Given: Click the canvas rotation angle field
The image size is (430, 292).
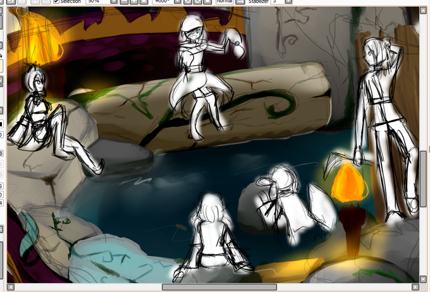Looking at the screenshot, I should [x=163, y=1].
